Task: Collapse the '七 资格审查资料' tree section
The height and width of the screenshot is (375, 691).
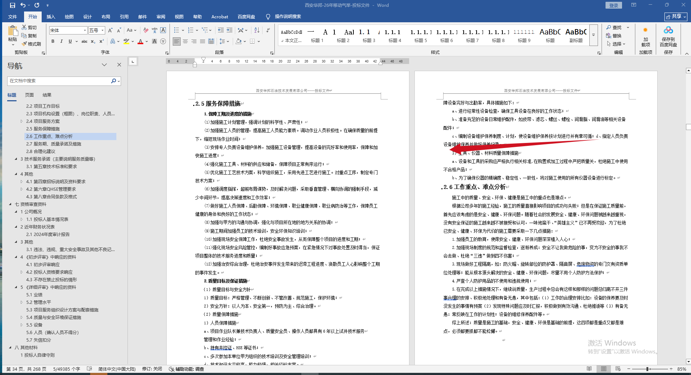Action: 10,204
